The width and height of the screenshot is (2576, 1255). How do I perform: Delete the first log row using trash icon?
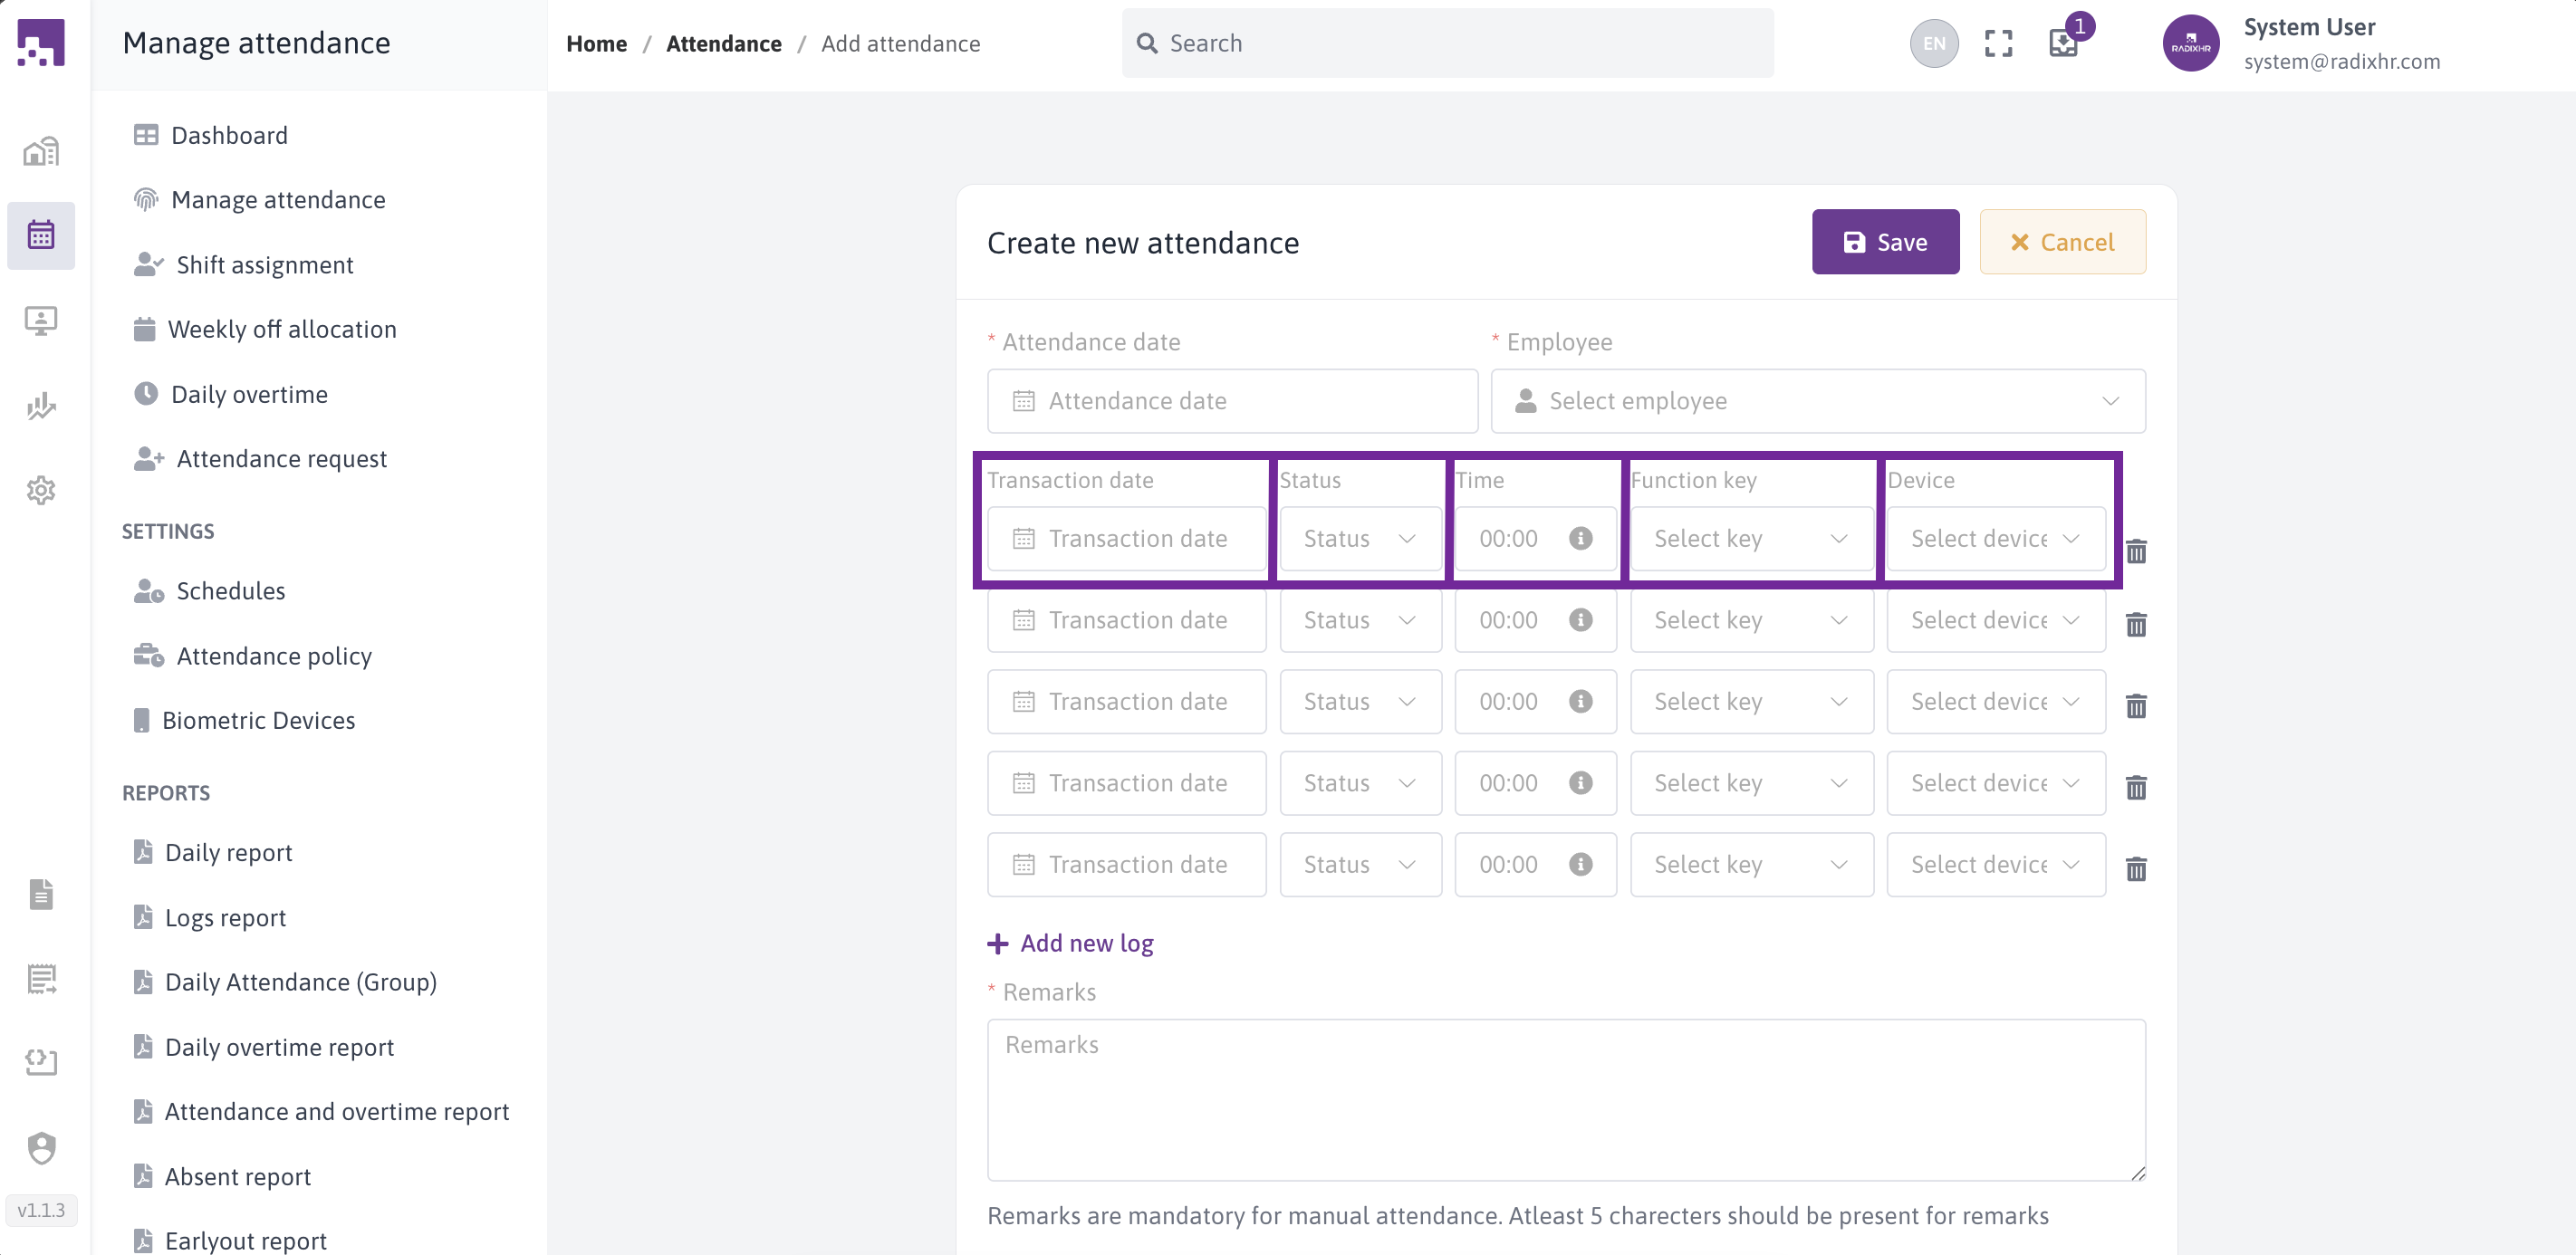tap(2137, 551)
